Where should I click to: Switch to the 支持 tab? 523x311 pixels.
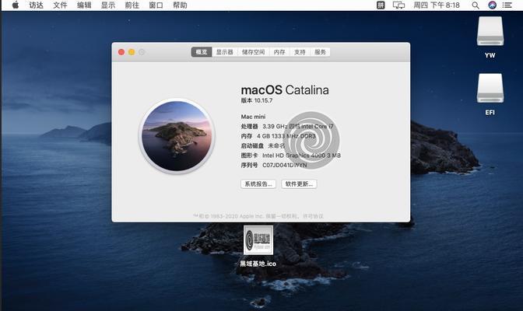[300, 52]
